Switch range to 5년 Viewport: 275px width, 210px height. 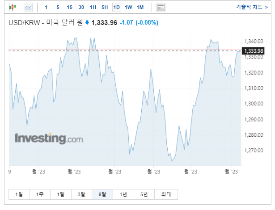144,194
